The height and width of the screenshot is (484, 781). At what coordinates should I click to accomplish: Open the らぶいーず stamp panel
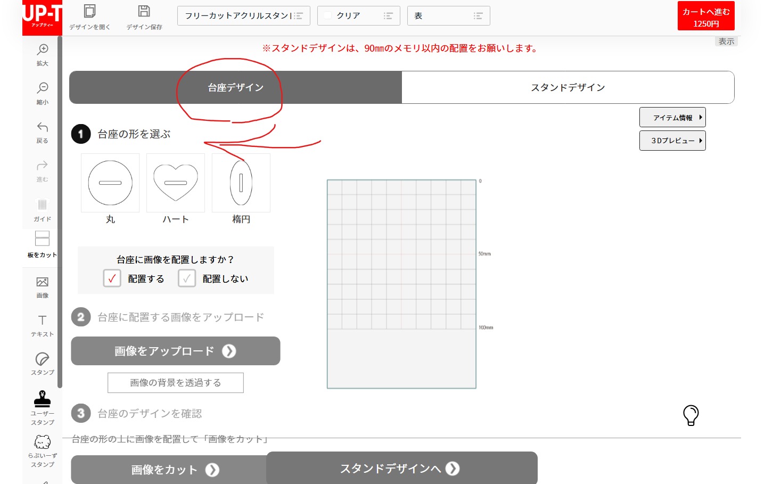coord(42,450)
